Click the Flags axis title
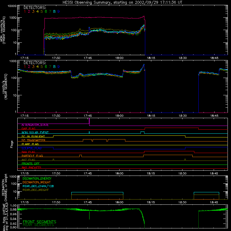Viewport: 231px width, 231px height. tap(12, 144)
